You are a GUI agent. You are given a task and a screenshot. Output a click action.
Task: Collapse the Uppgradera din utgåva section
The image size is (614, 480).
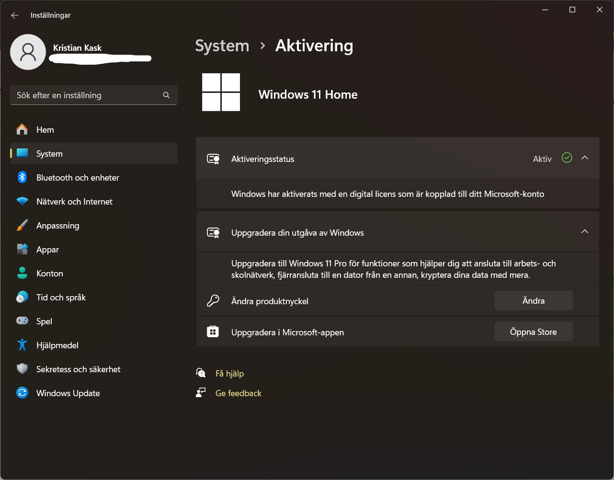[x=584, y=231]
